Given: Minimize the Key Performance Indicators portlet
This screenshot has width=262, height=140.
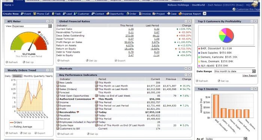Looking at the screenshot, I should tap(186, 75).
